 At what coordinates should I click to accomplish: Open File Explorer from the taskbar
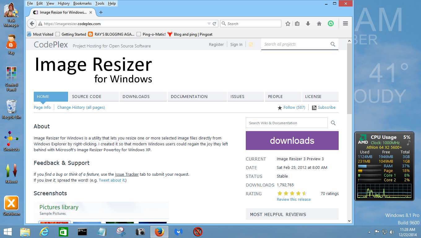(25, 231)
